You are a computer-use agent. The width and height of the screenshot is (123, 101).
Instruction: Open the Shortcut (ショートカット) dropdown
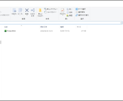(x=50, y=12)
